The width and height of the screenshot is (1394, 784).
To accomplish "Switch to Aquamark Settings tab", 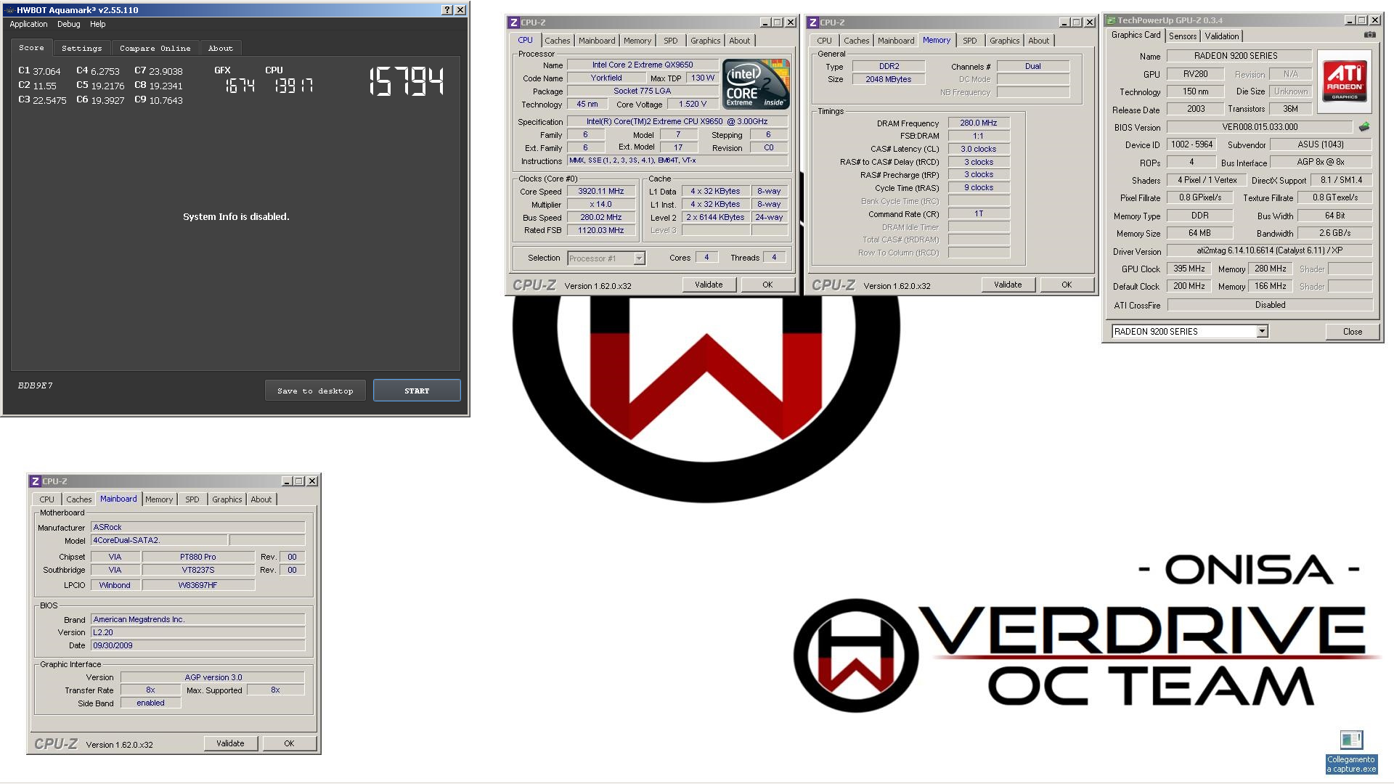I will (x=81, y=48).
